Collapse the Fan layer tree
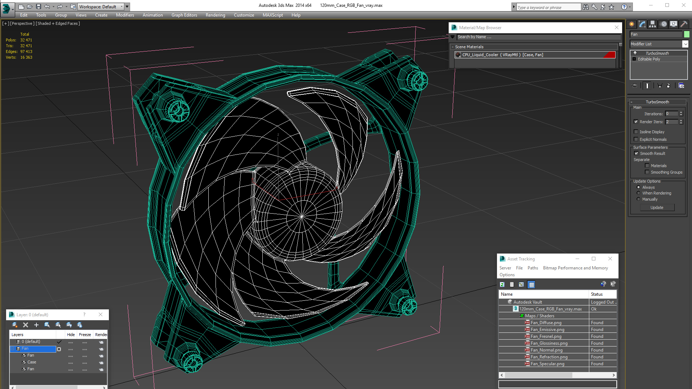The height and width of the screenshot is (389, 692). pyautogui.click(x=13, y=349)
